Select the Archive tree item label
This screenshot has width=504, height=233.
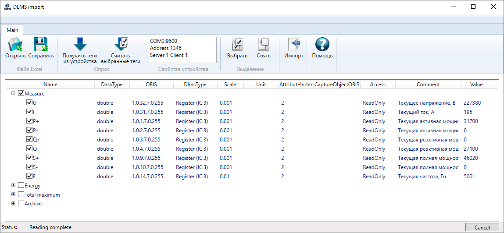point(33,204)
